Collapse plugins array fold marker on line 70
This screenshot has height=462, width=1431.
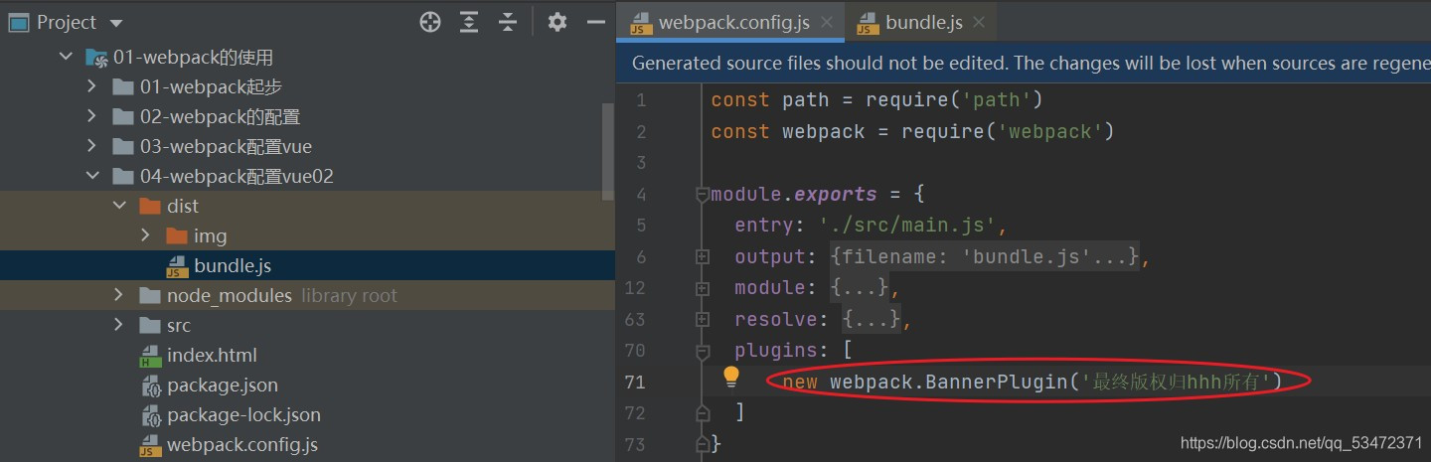tap(703, 351)
